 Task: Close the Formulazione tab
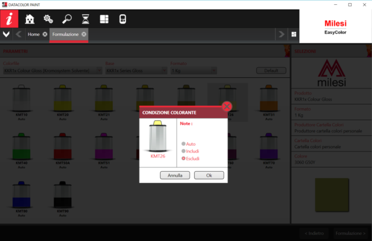click(x=84, y=34)
